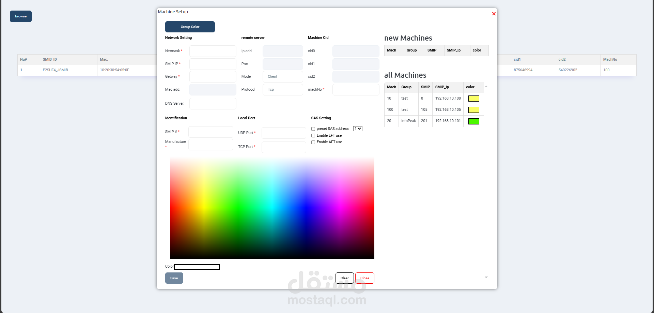Viewport: 654px width, 313px height.
Task: Click E2SUF4_JSMIB in background table
Action: (55, 70)
